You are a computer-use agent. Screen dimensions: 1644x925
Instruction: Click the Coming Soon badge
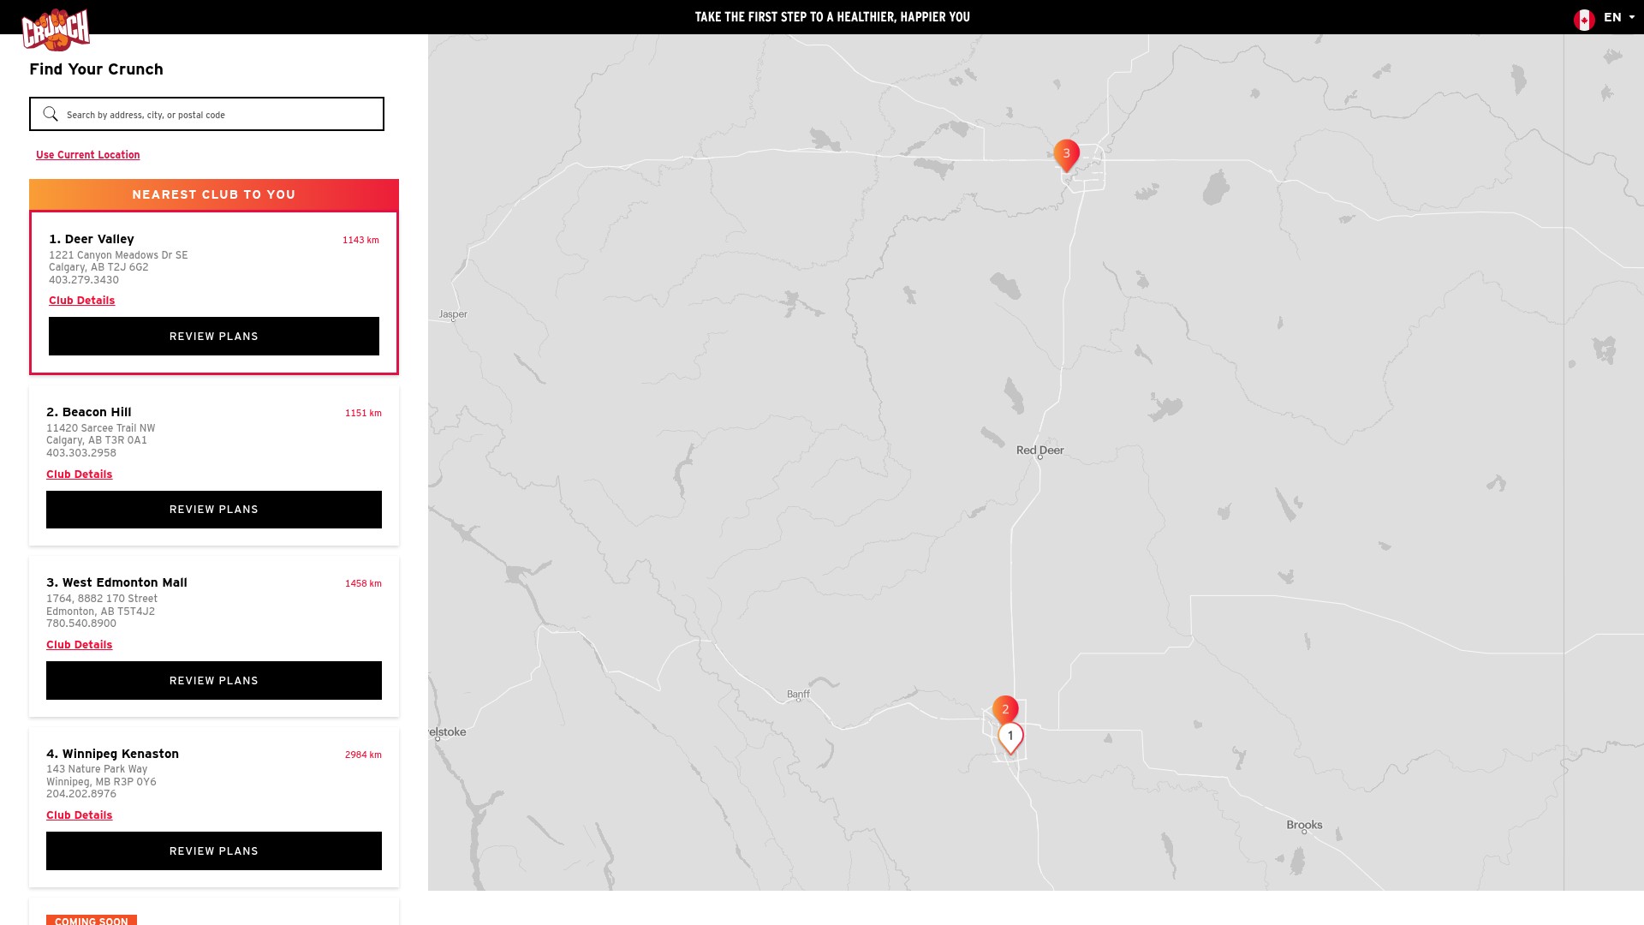[92, 920]
